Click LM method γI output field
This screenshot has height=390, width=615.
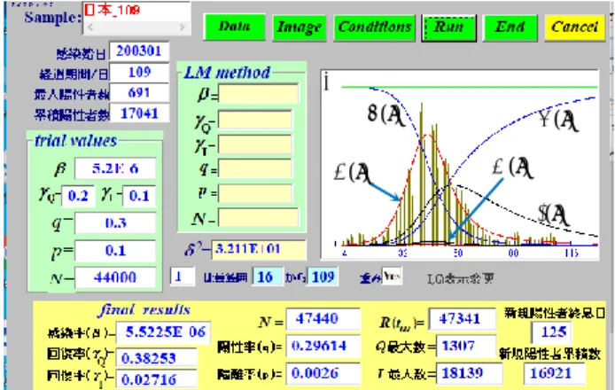point(255,144)
